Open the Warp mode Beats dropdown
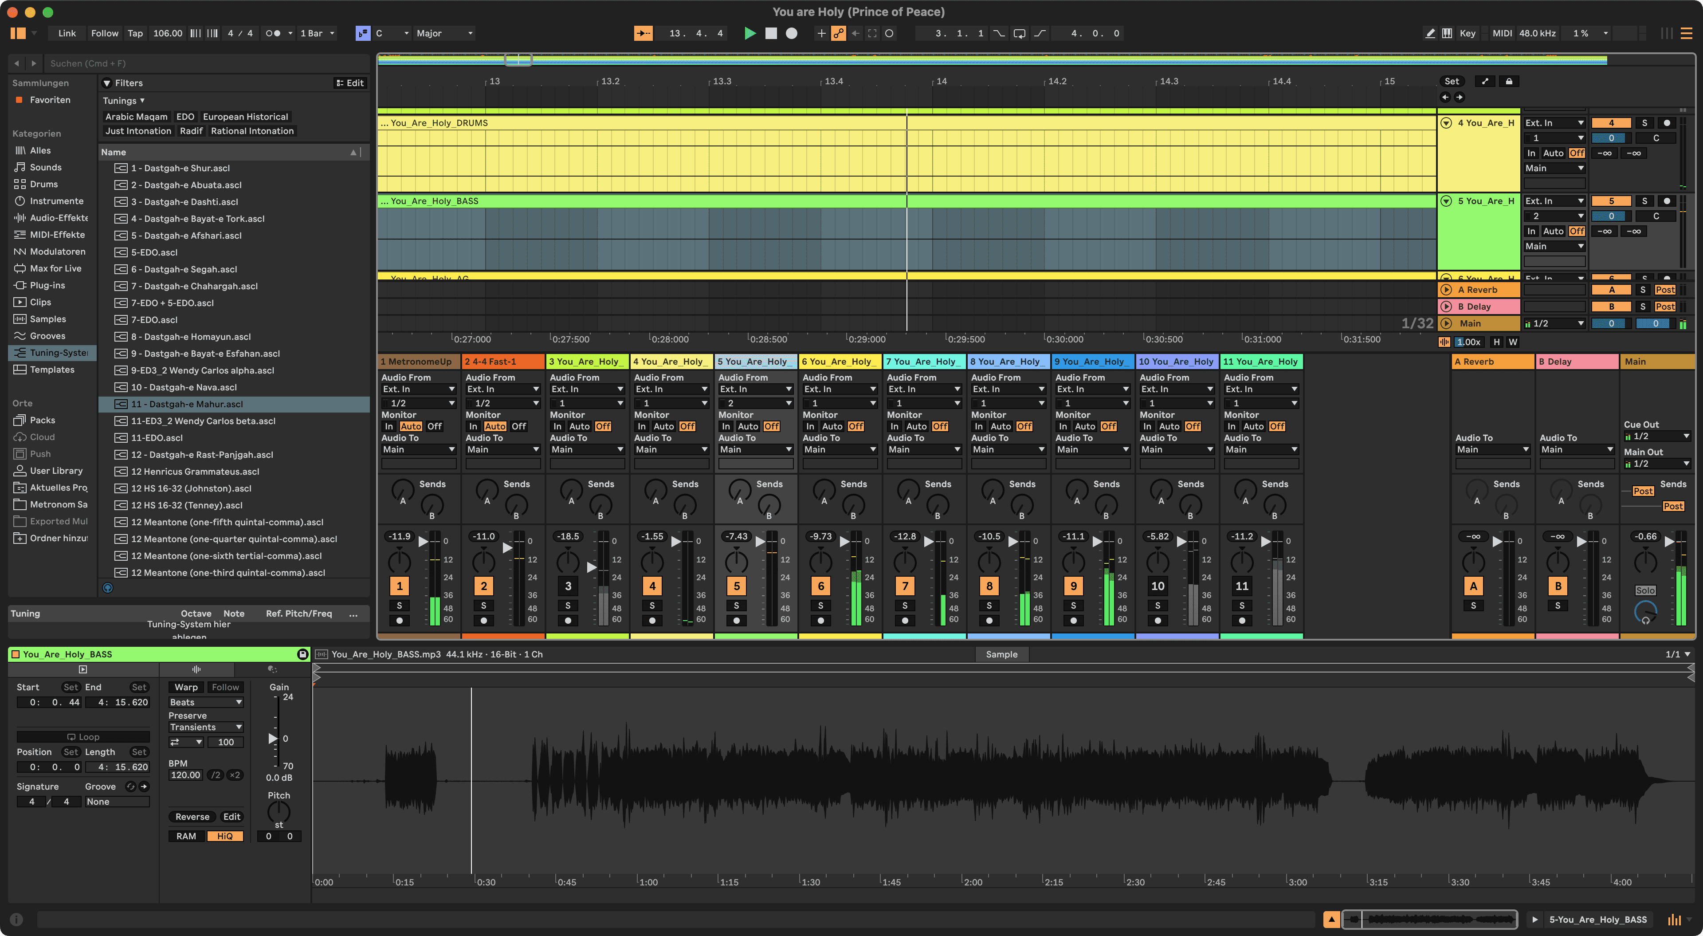The image size is (1703, 936). [206, 703]
